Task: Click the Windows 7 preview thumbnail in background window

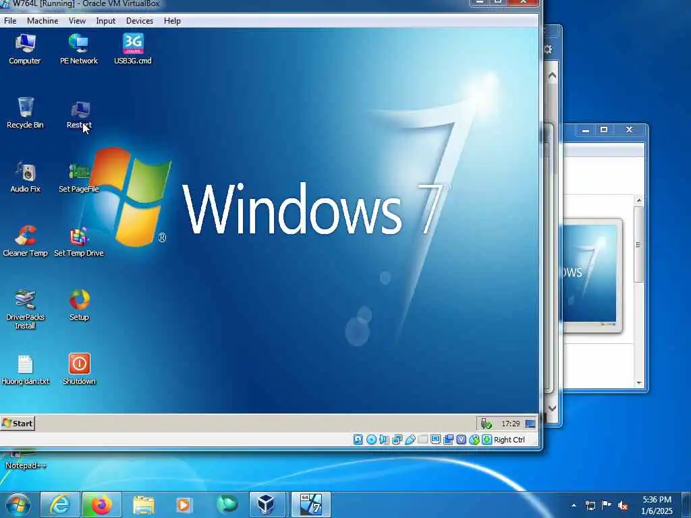Action: (591, 276)
